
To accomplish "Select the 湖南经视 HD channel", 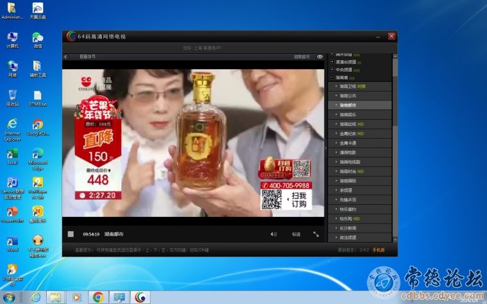I will [359, 124].
